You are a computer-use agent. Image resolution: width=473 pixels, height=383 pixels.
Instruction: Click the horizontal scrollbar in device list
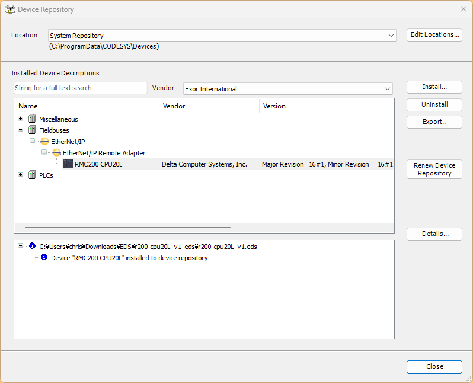127,228
